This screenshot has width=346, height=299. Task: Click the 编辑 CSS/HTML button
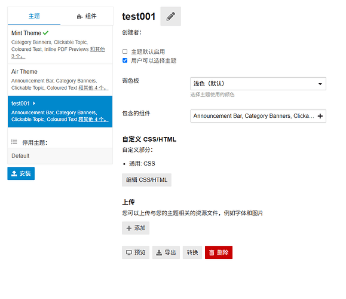pyautogui.click(x=146, y=180)
